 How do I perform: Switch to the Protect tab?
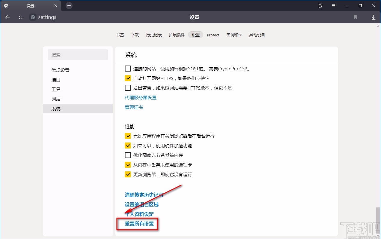(x=213, y=35)
